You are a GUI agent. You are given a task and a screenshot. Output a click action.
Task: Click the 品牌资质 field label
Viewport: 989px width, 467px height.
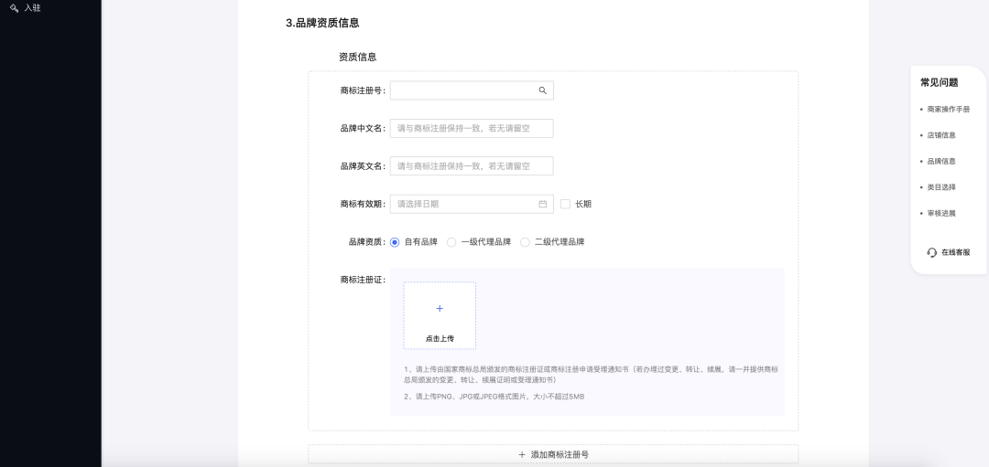pyautogui.click(x=367, y=241)
